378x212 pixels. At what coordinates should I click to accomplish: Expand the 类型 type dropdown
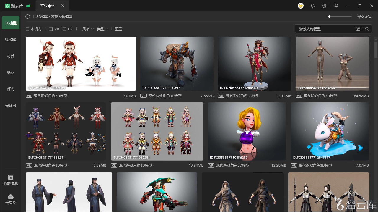pyautogui.click(x=102, y=29)
